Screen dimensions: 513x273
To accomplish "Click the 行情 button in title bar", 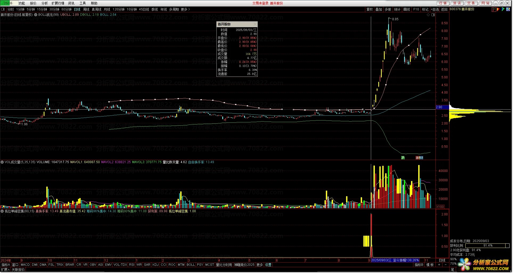I will [x=443, y=3].
